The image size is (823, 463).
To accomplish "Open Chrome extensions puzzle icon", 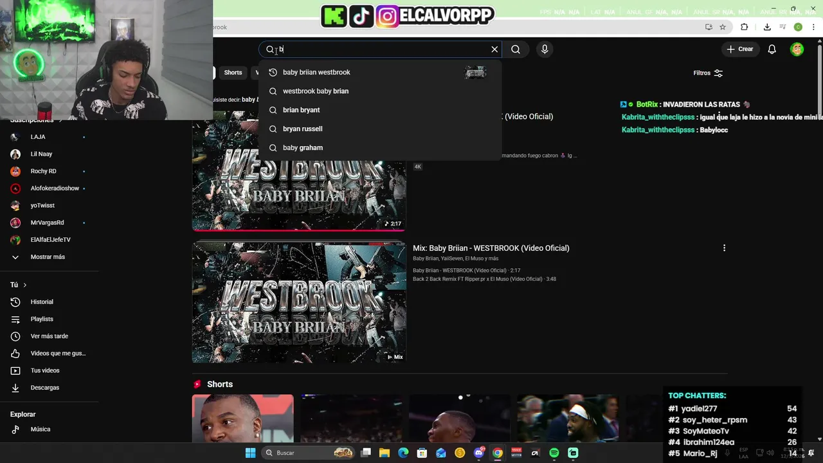I will pos(745,27).
